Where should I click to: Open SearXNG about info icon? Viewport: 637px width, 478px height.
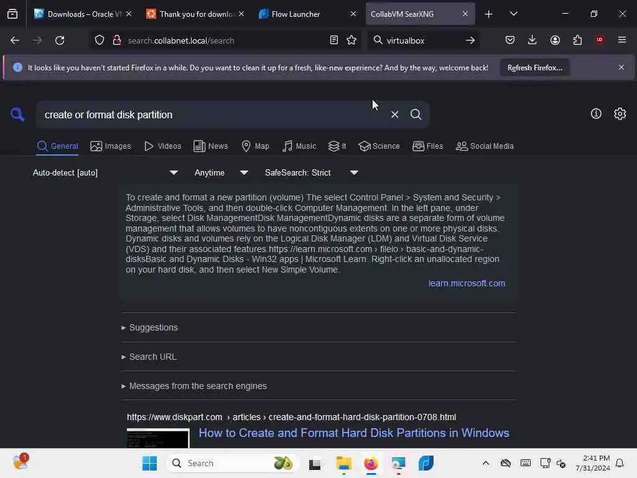(596, 114)
